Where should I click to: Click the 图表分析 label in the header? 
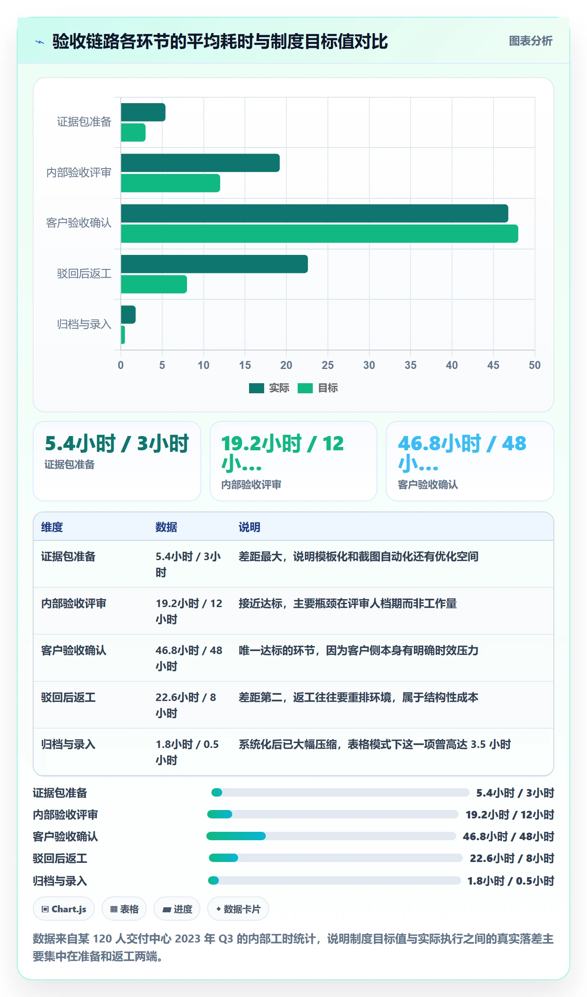[530, 41]
